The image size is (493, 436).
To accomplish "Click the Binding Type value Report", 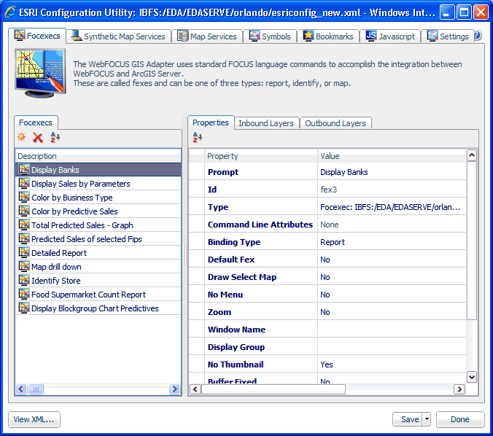I will pos(392,242).
